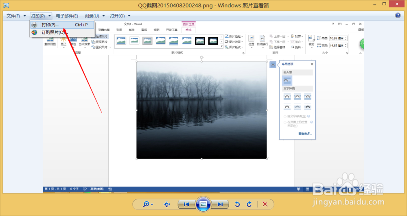Click the 高度 value field 10.99
This screenshot has width=407, height=216.
pos(338,38)
